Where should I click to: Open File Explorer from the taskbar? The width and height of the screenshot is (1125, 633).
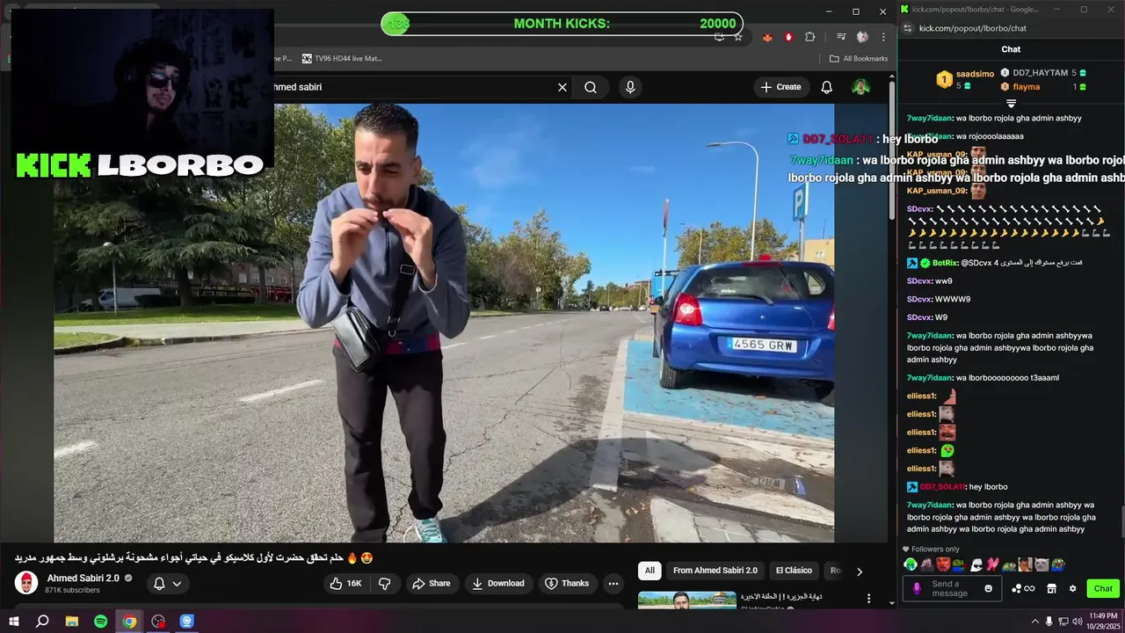[72, 622]
